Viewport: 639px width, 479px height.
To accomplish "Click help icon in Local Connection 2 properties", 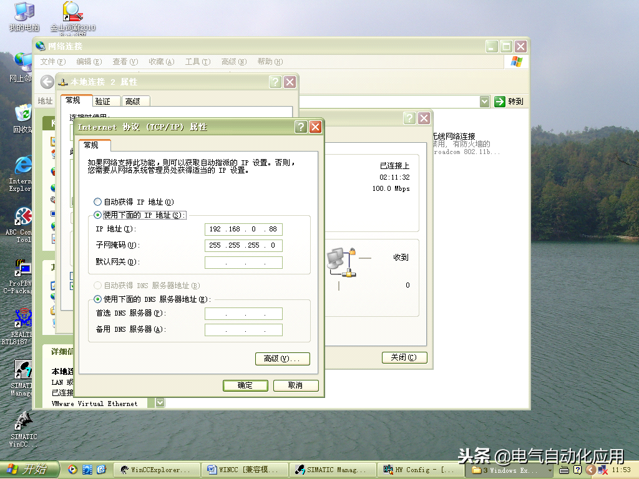I will tap(275, 82).
